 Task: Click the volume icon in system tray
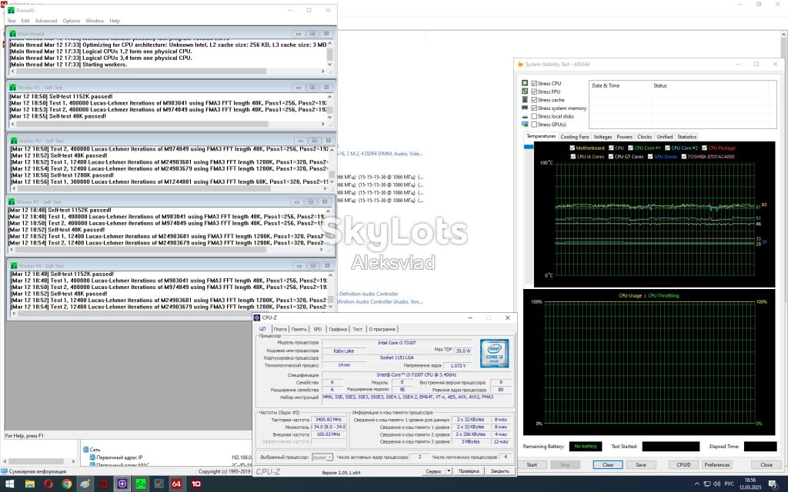pyautogui.click(x=716, y=484)
